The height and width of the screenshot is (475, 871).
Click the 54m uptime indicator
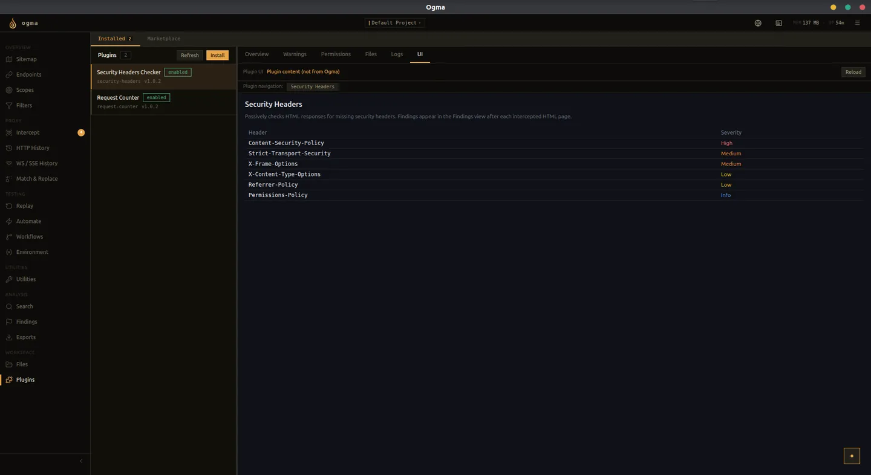(837, 23)
